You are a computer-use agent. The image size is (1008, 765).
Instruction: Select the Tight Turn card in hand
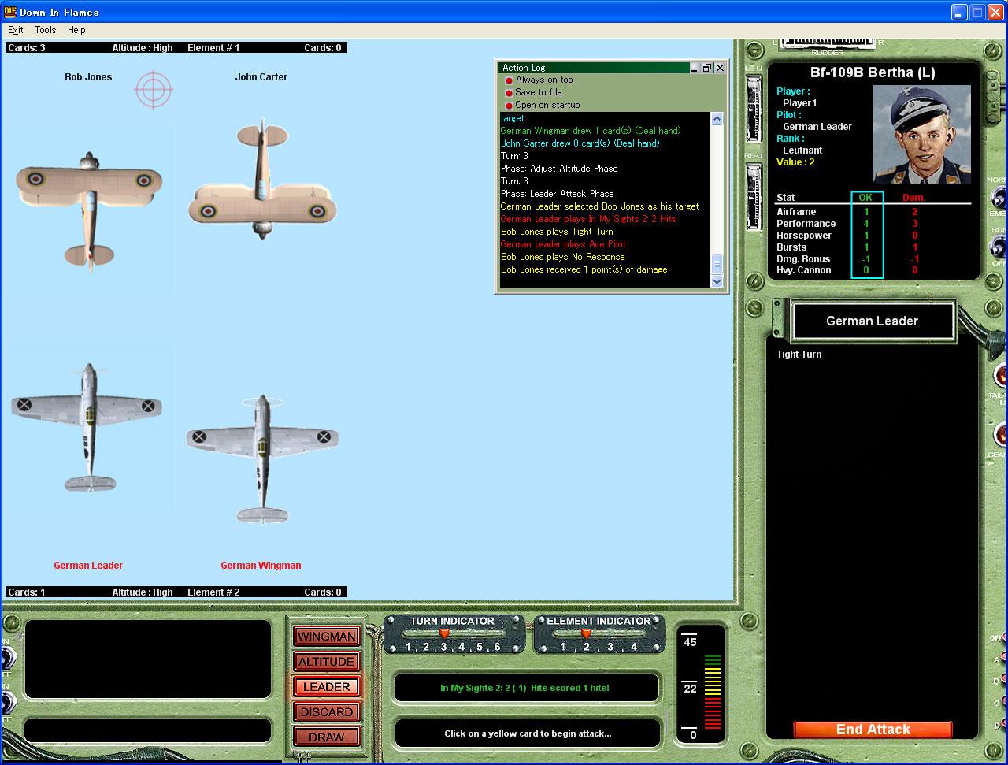tap(799, 355)
